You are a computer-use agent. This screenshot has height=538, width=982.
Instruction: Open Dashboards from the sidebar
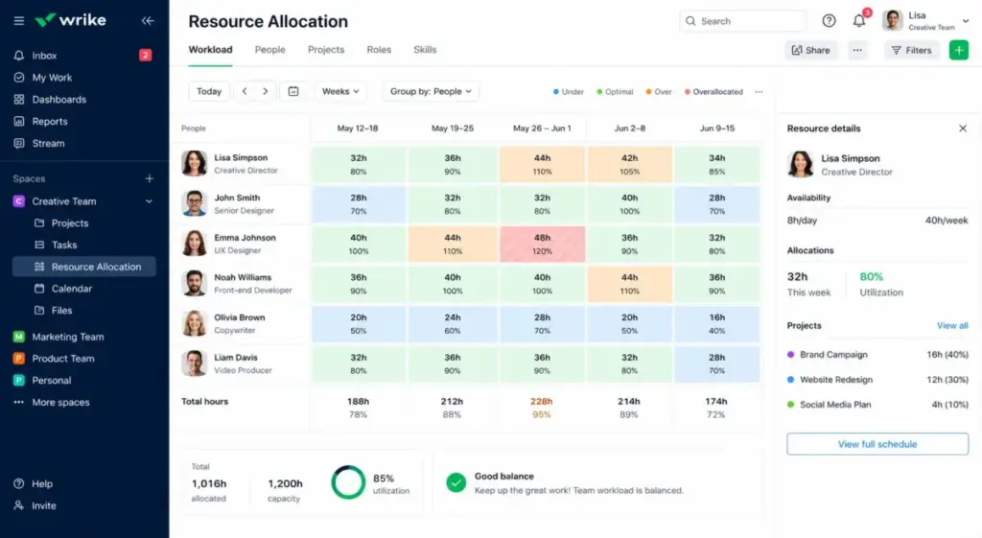point(58,100)
